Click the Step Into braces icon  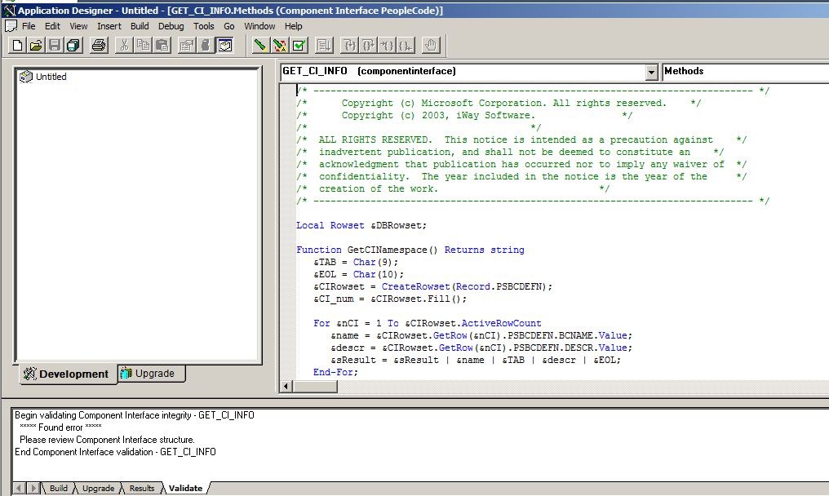(349, 46)
